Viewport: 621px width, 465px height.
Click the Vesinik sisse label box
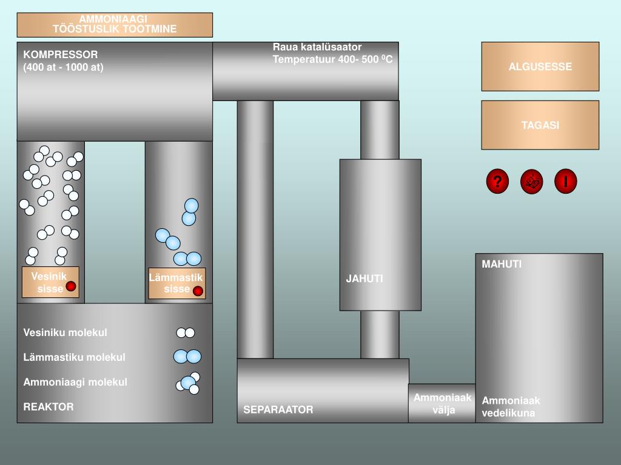click(50, 282)
